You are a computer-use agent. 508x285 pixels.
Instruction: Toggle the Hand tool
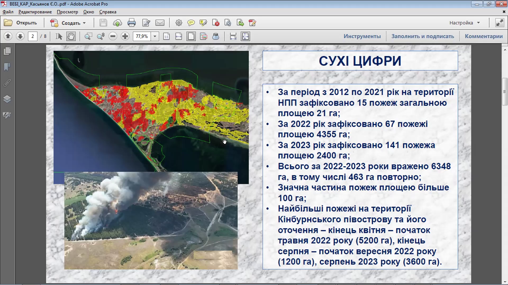pyautogui.click(x=71, y=36)
